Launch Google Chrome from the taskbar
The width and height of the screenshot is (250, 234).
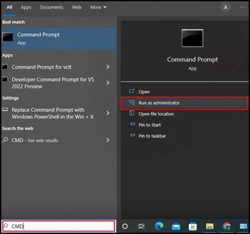[226, 226]
